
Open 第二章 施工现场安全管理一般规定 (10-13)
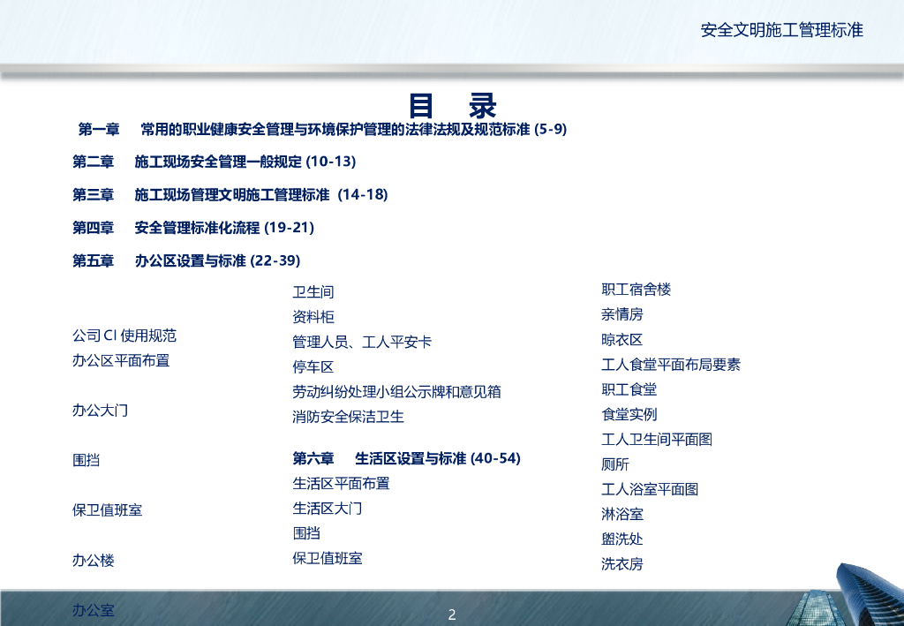click(214, 162)
